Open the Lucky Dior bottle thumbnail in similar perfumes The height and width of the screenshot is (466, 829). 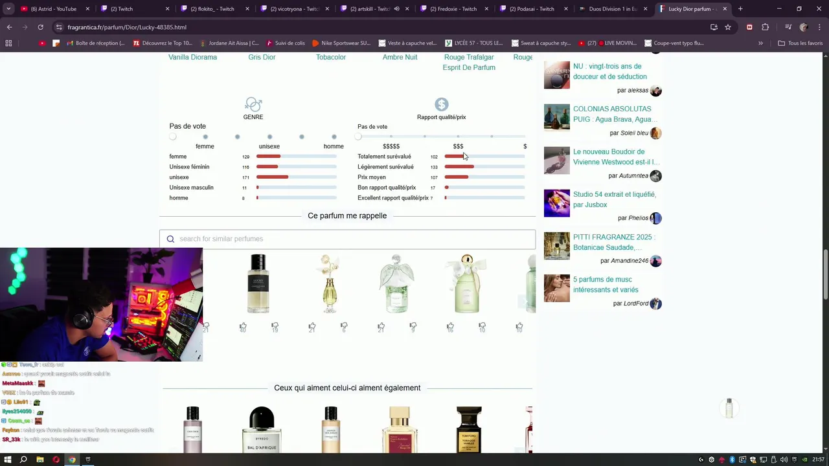[258, 283]
